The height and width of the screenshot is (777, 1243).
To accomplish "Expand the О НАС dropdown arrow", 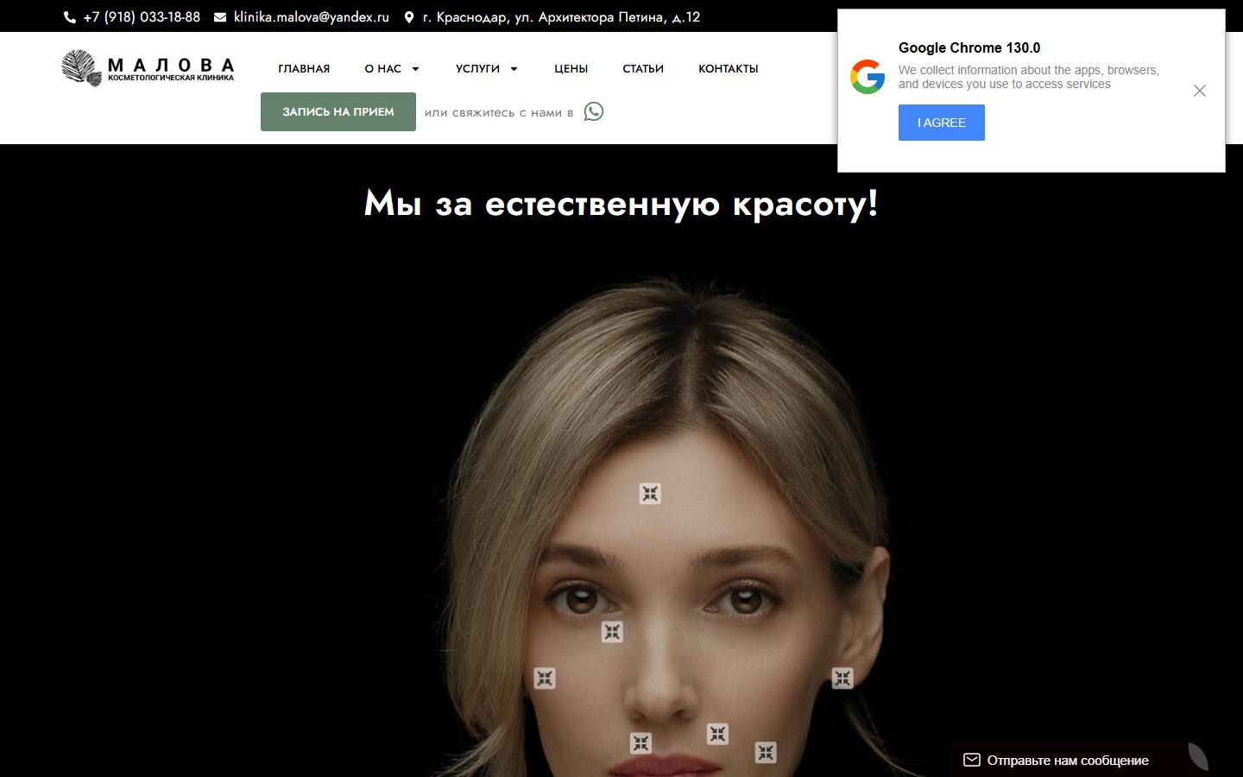I will pyautogui.click(x=415, y=69).
